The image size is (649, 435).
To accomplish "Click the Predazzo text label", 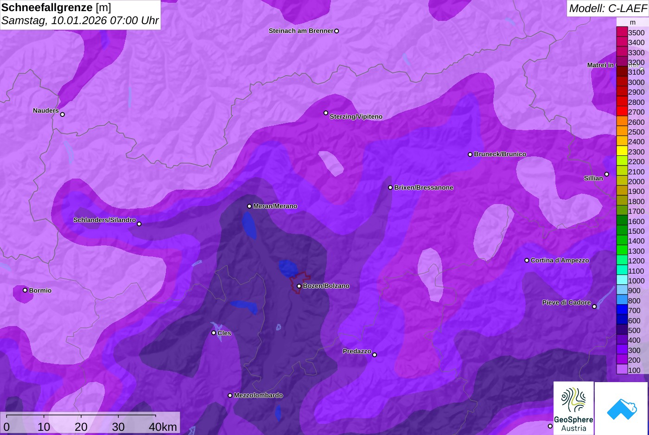I will pyautogui.click(x=357, y=352).
